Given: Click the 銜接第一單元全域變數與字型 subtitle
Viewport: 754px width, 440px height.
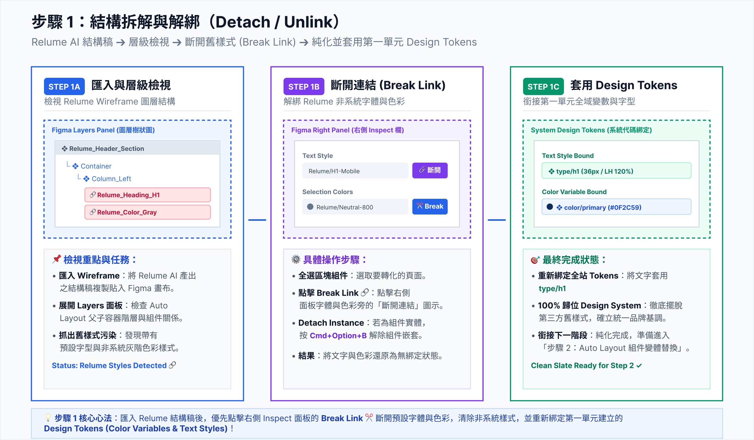Looking at the screenshot, I should [579, 101].
